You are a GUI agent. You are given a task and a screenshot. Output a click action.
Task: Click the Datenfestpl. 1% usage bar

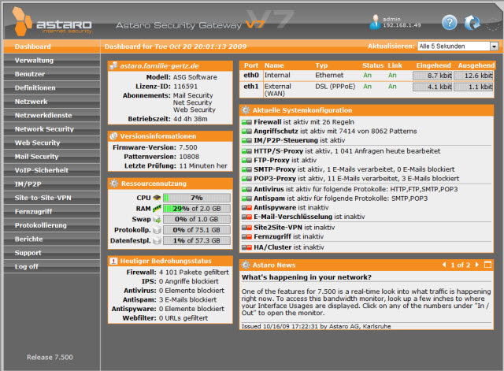197,241
